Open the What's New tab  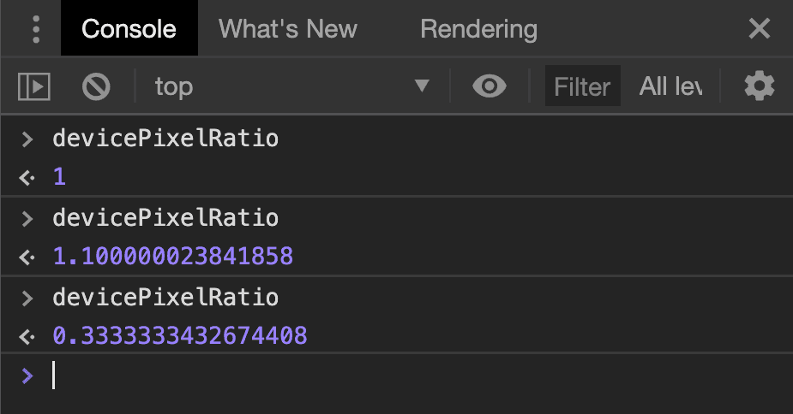(x=288, y=29)
